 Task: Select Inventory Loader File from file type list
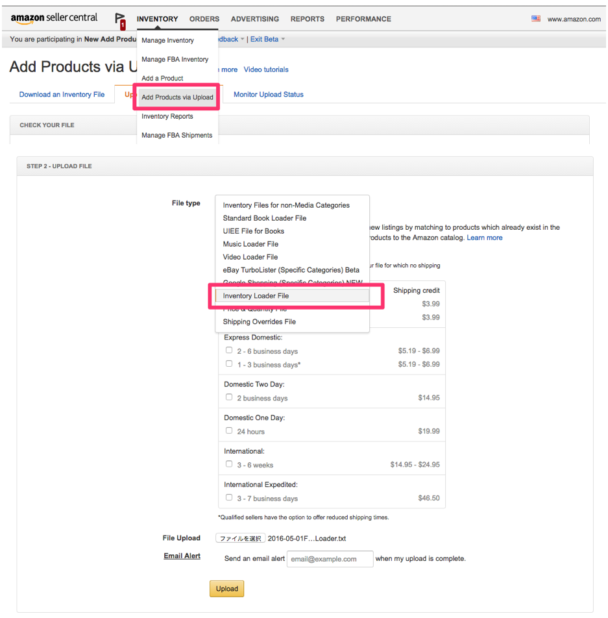(256, 296)
